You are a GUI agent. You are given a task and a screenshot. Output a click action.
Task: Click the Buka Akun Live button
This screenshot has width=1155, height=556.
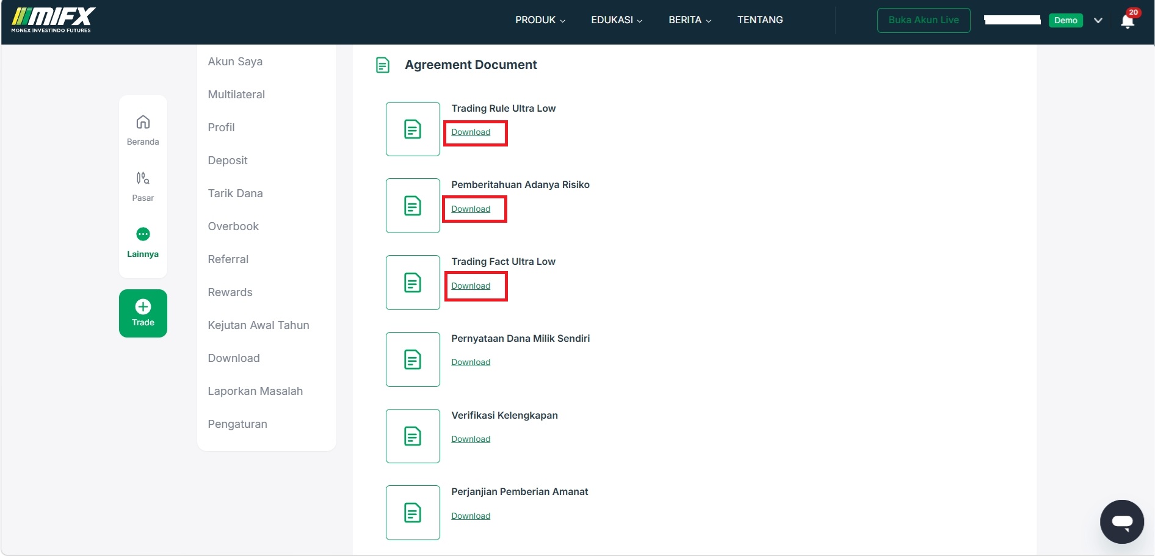[924, 20]
